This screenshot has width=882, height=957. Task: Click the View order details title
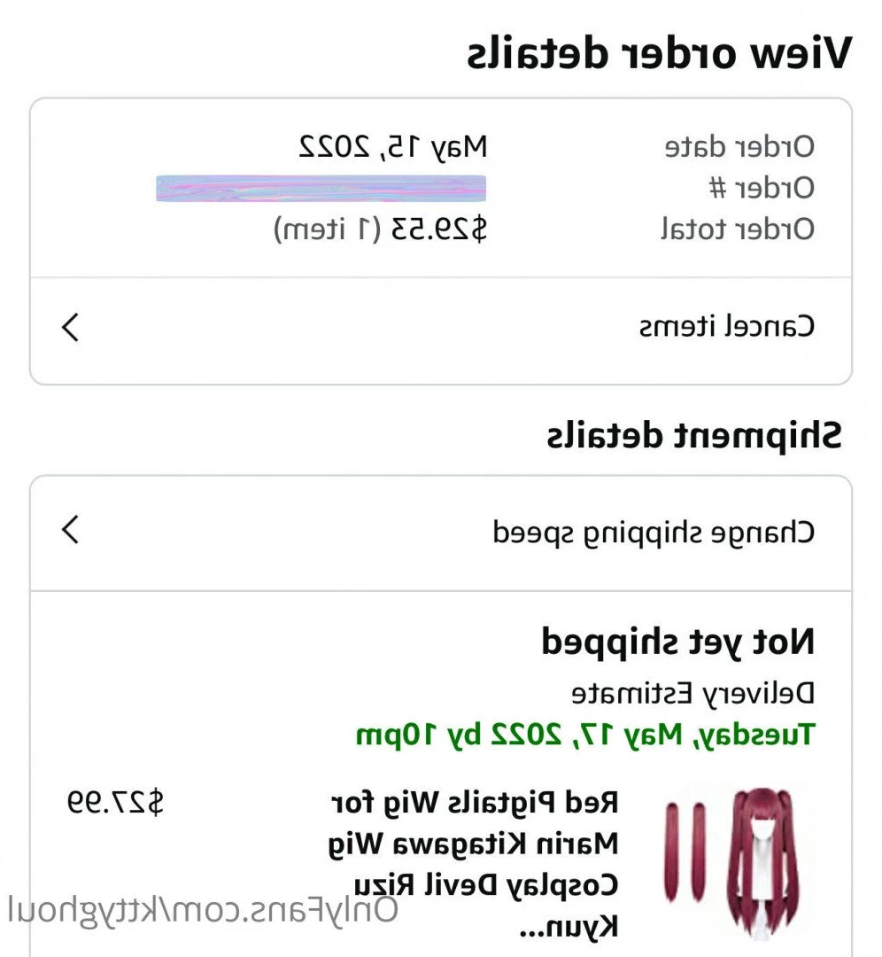click(659, 54)
